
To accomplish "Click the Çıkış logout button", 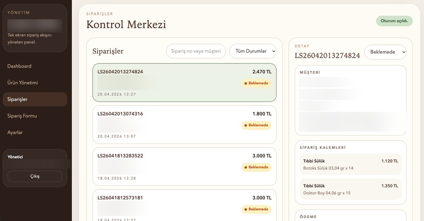I will [x=35, y=176].
